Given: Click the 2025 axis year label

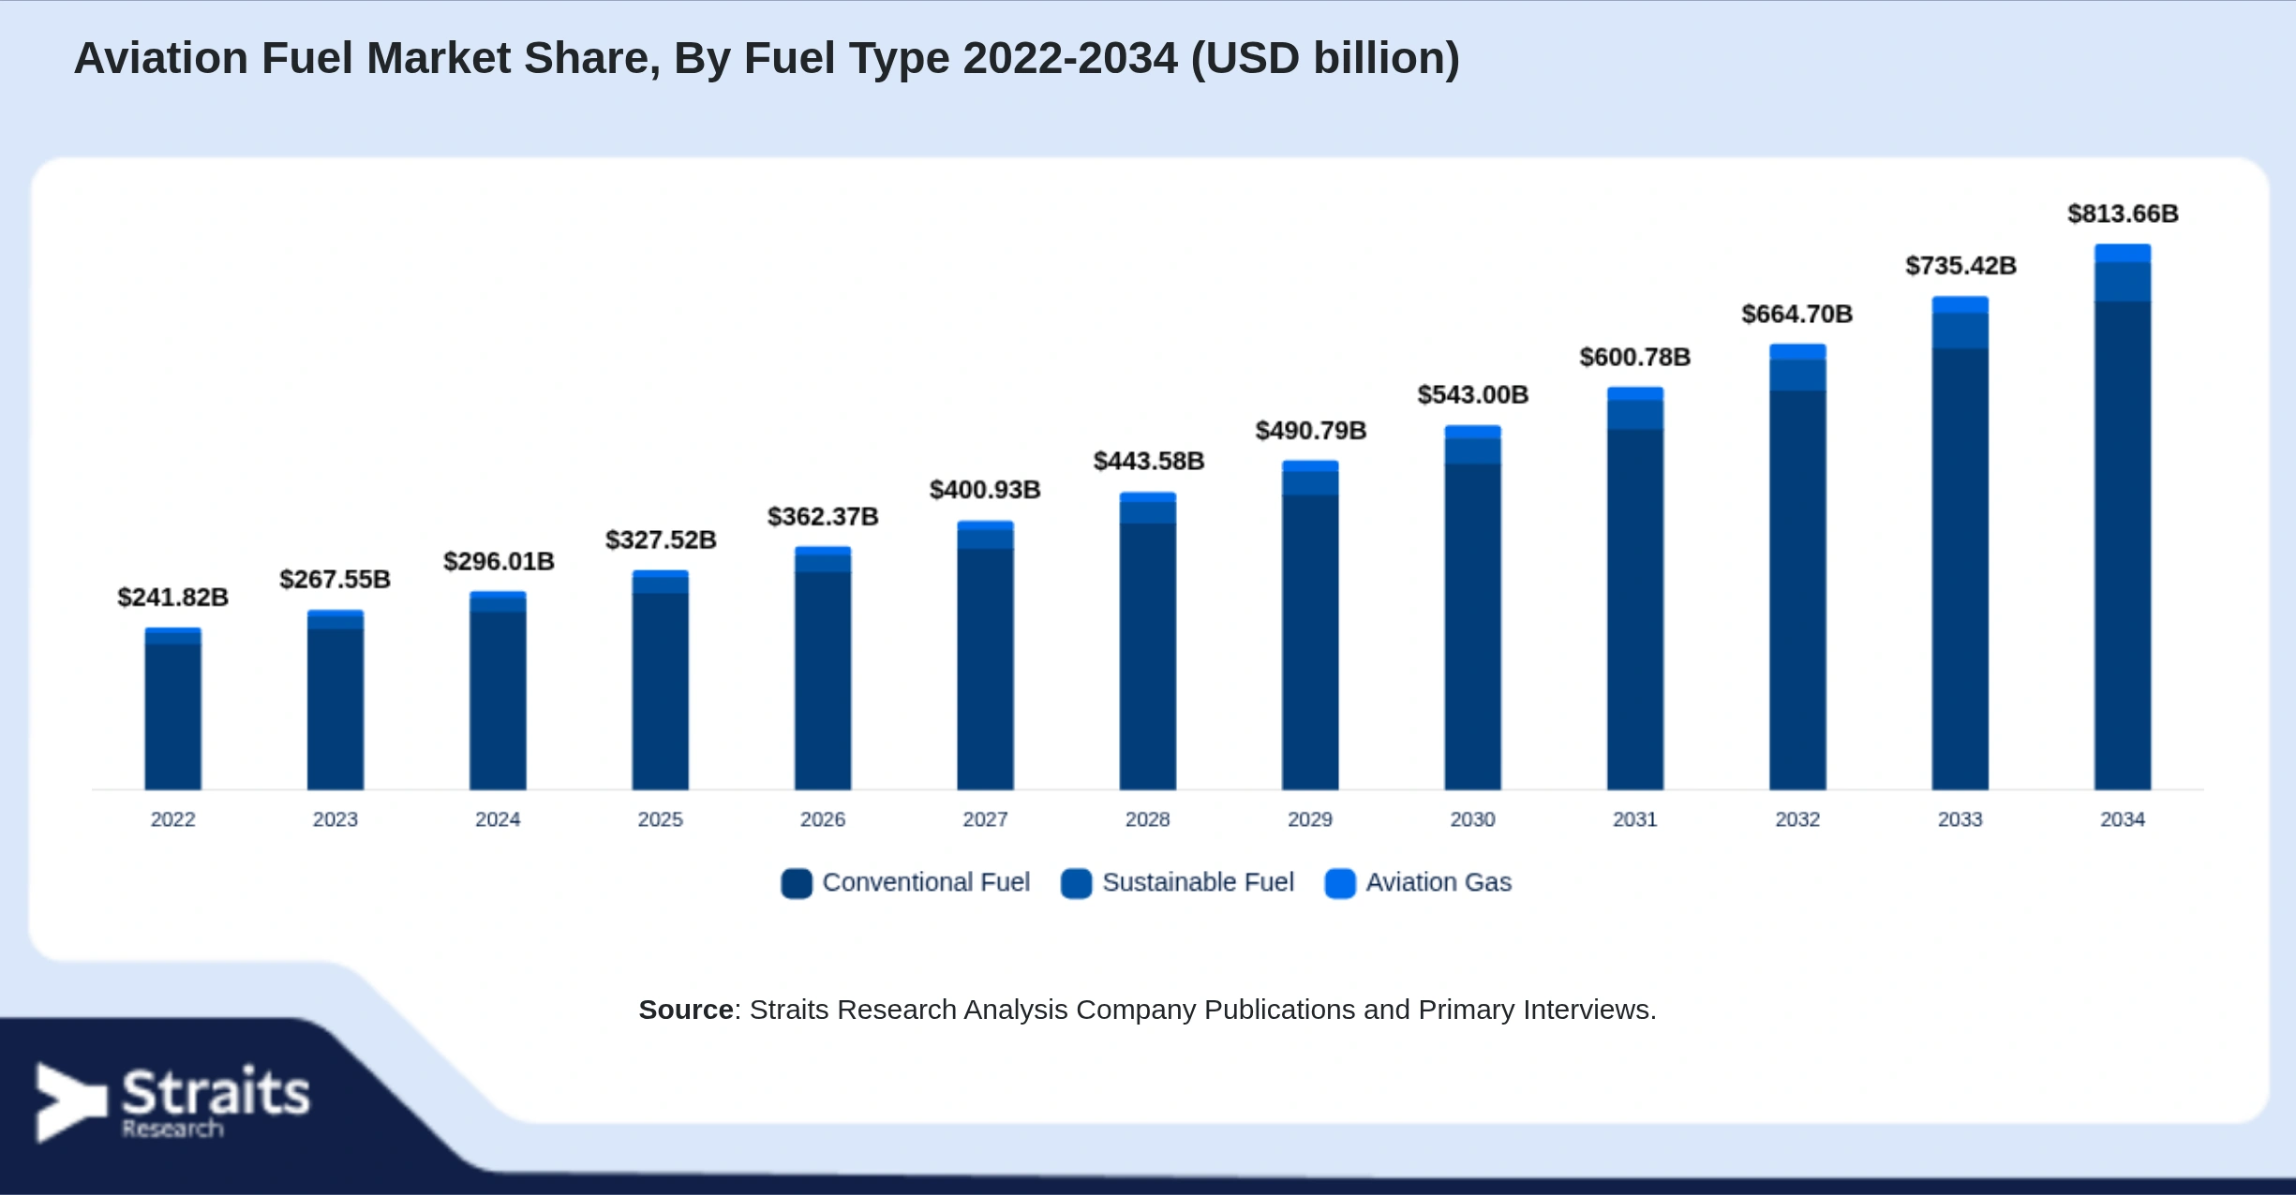Looking at the screenshot, I should pos(660,819).
